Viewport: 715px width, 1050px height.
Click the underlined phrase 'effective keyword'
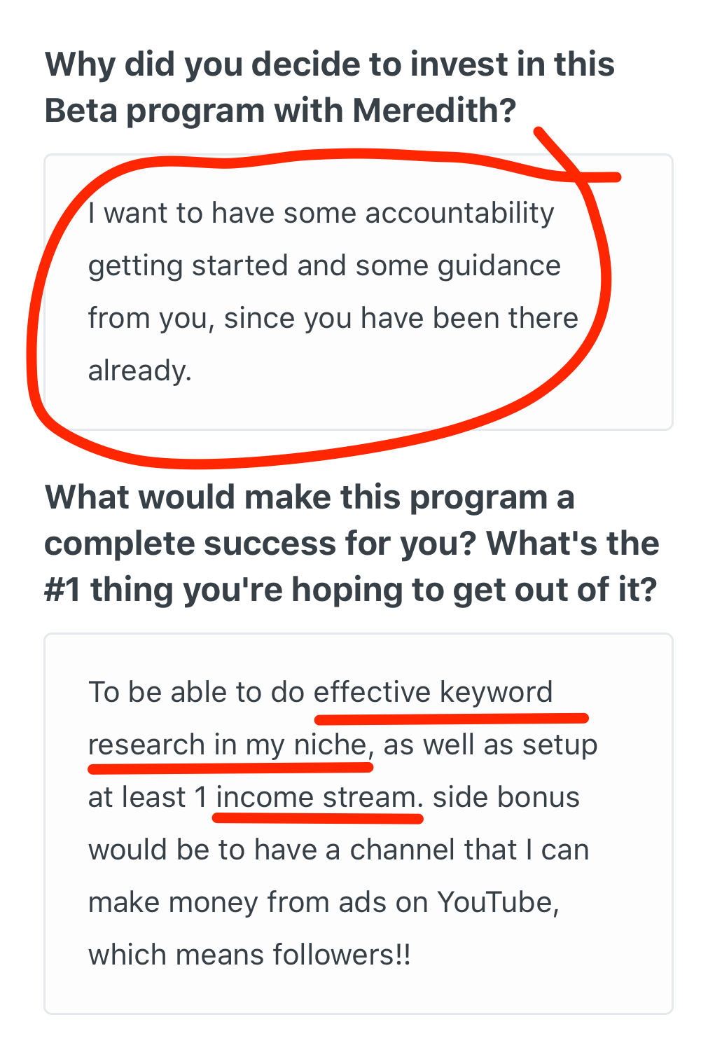tap(433, 692)
